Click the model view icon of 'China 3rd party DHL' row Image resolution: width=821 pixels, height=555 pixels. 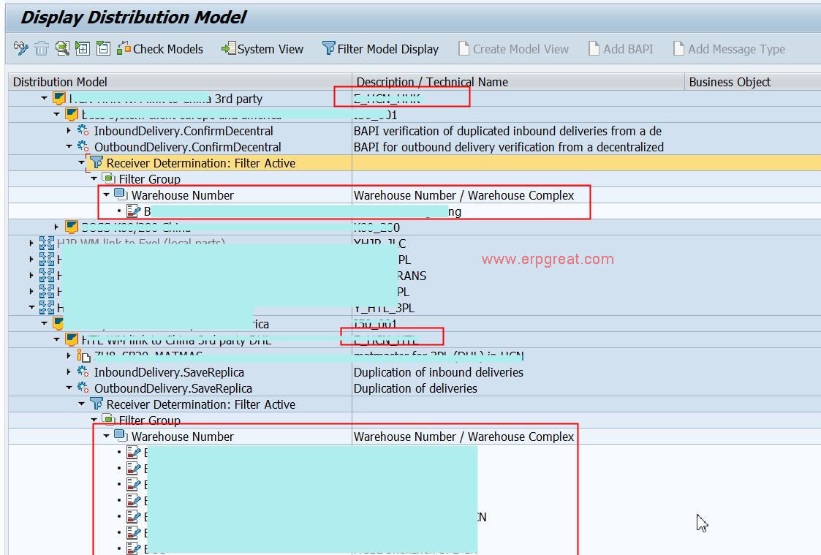pos(72,340)
